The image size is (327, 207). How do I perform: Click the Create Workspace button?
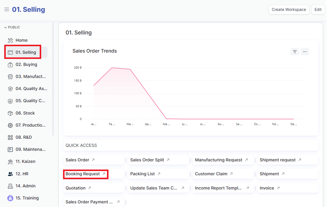click(289, 9)
